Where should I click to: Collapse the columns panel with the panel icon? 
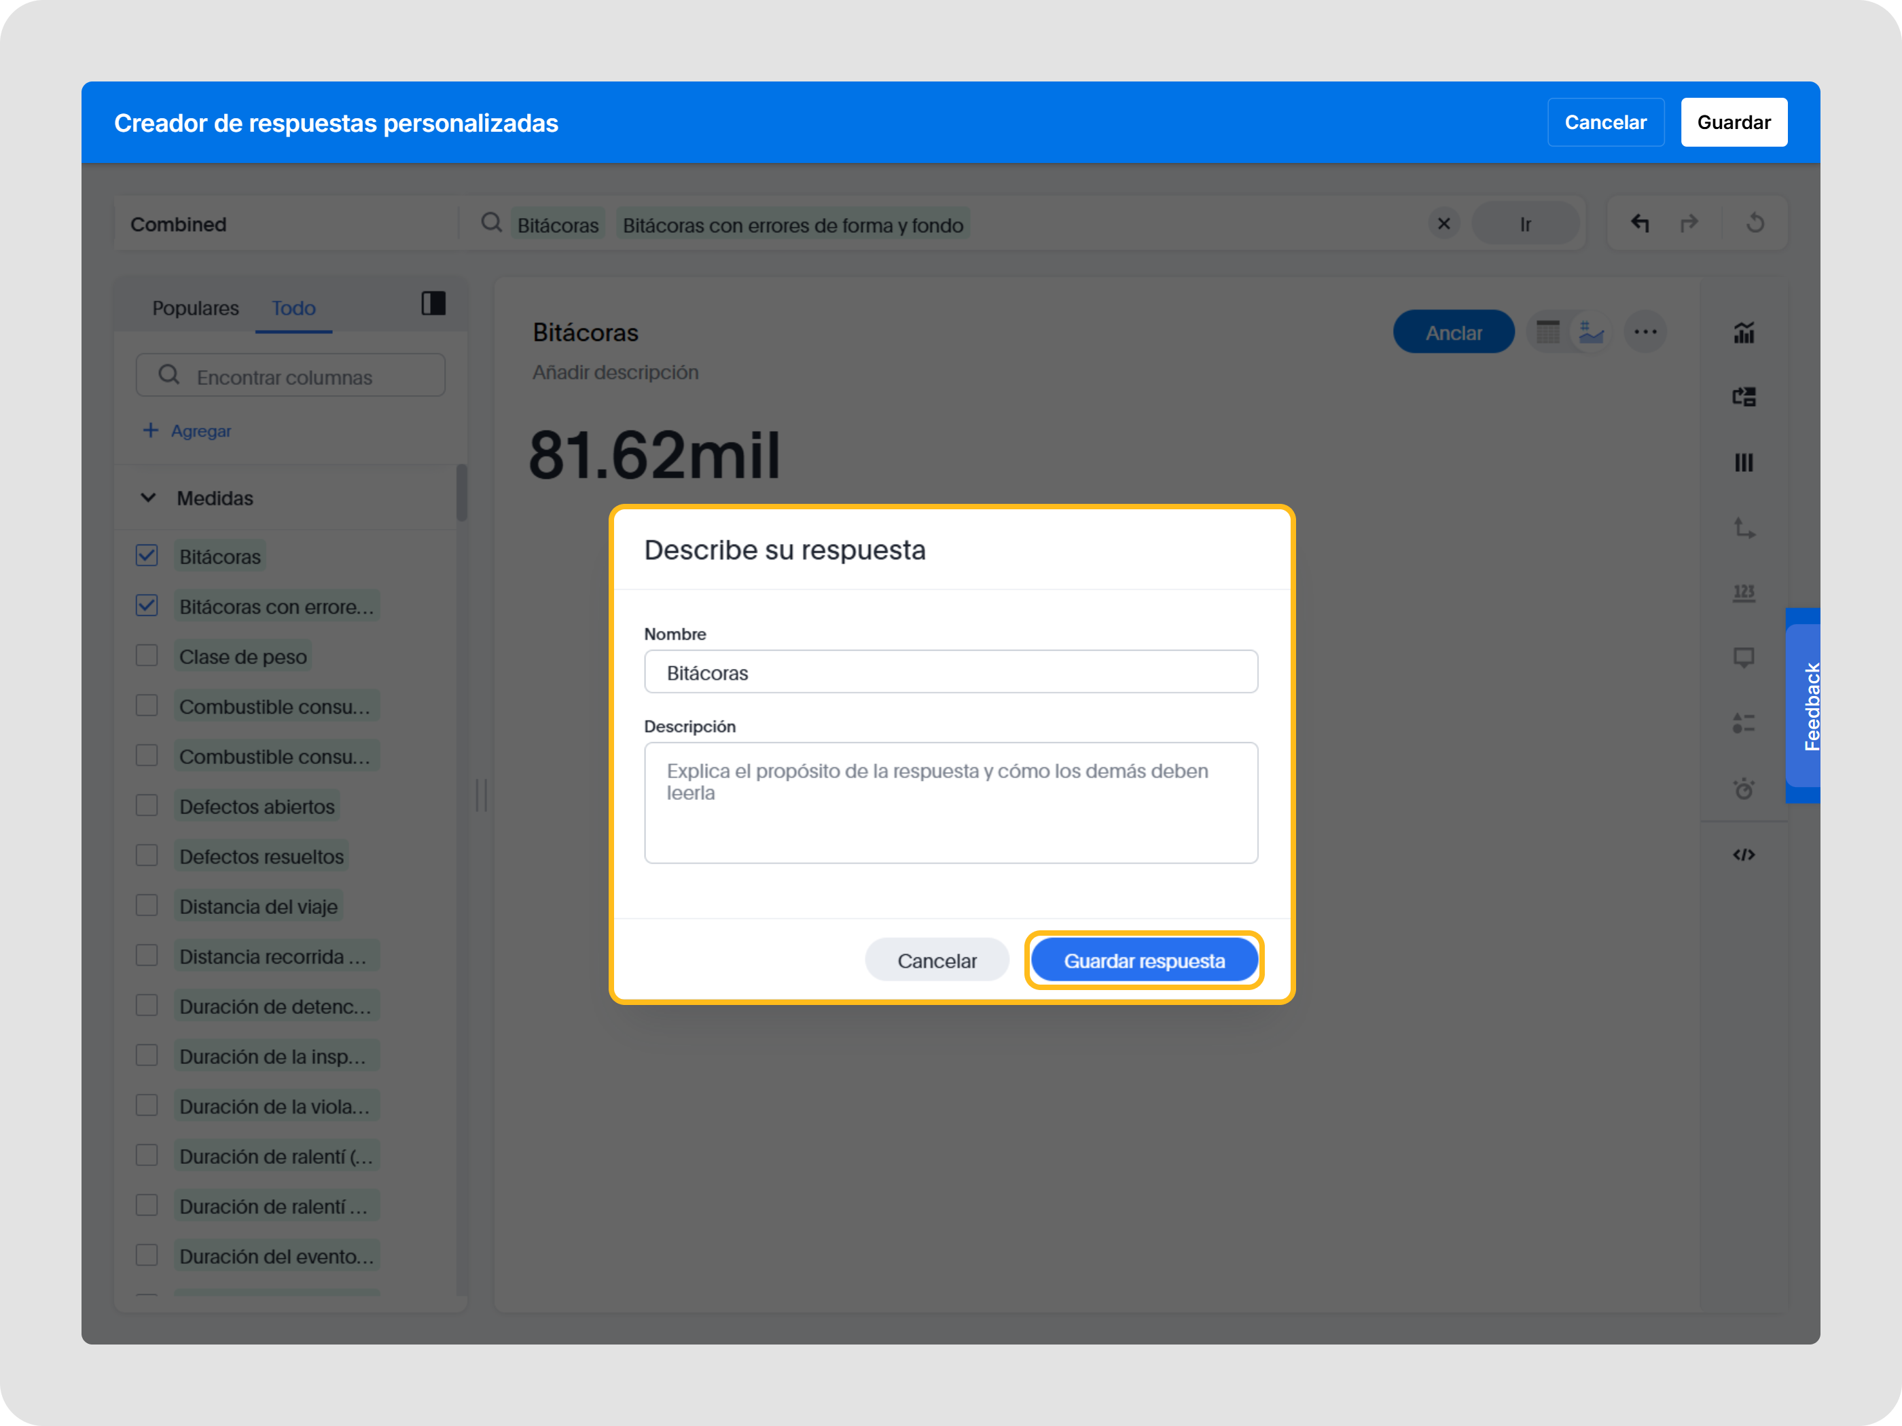(x=433, y=304)
